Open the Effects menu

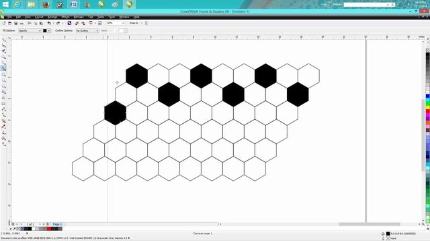[x=65, y=17]
